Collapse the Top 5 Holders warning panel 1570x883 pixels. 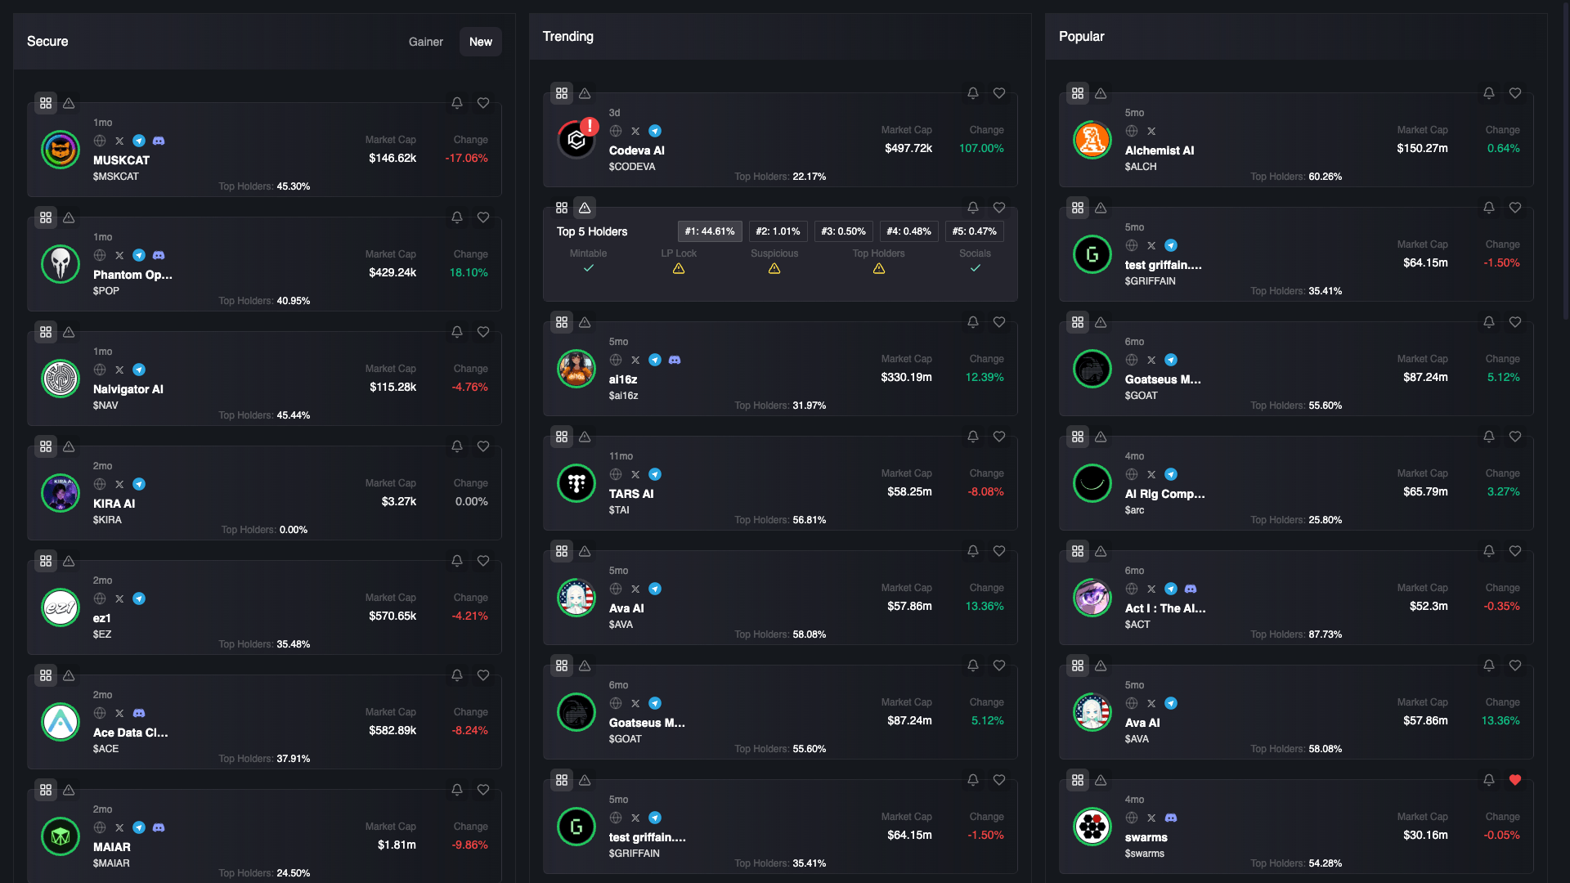[x=585, y=208]
